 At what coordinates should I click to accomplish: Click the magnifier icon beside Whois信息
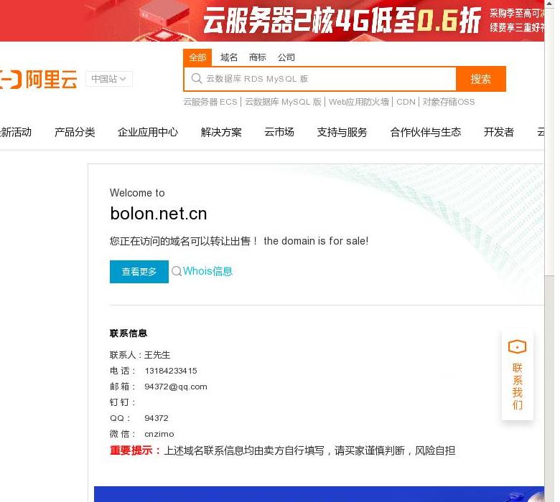177,272
